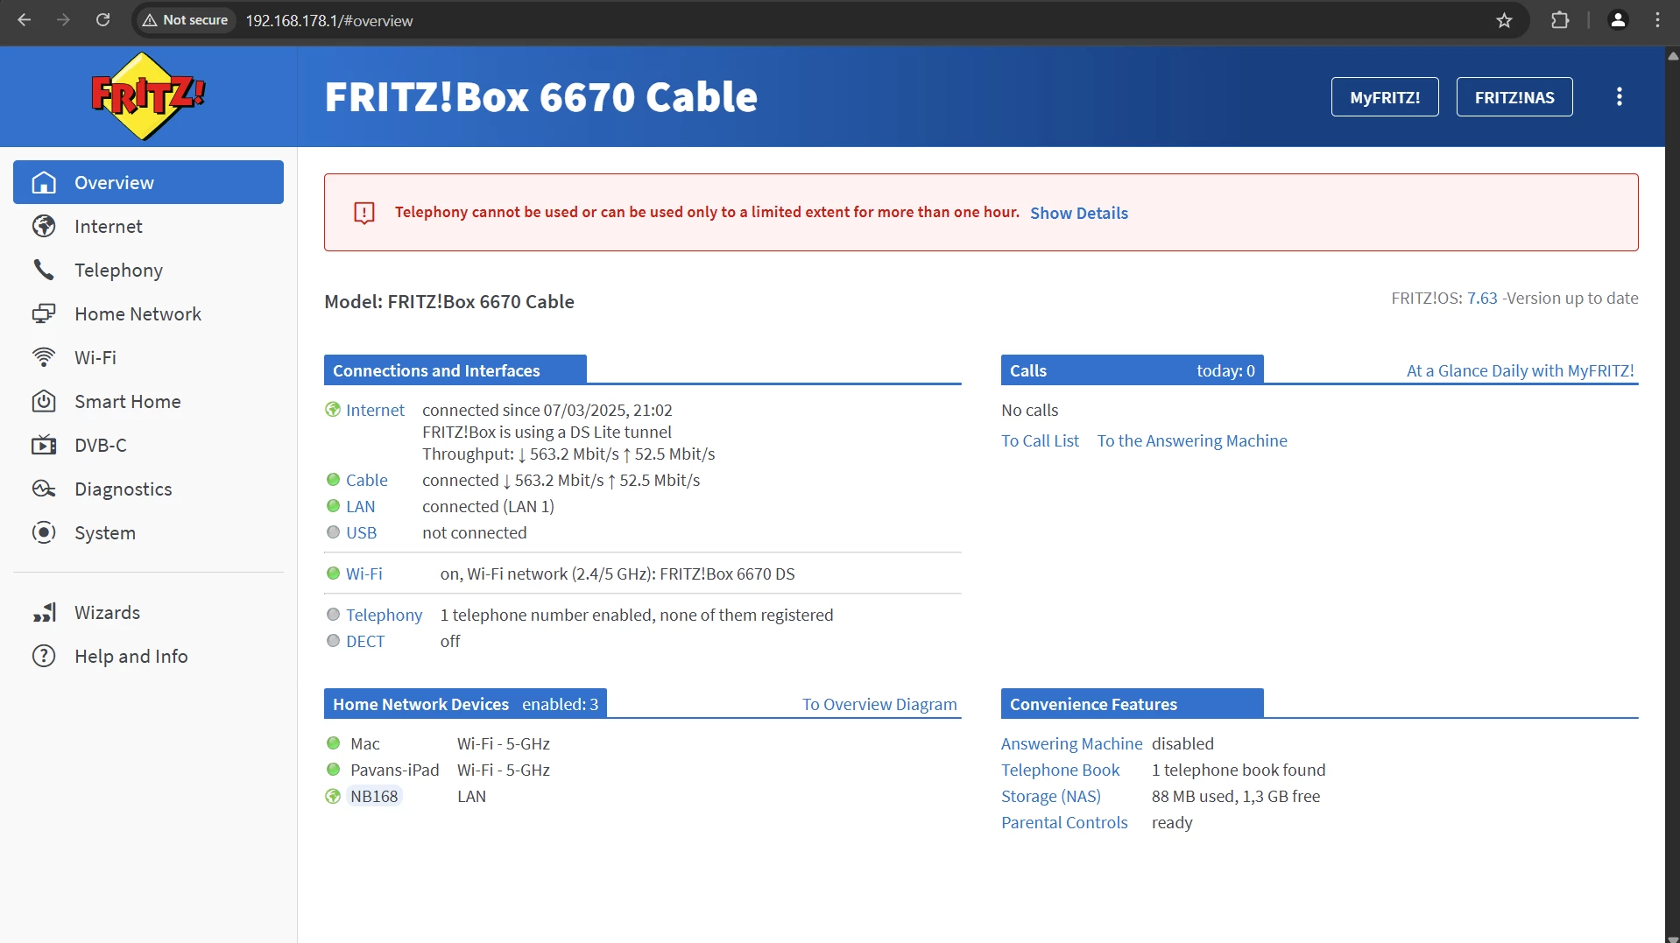The height and width of the screenshot is (943, 1680).
Task: Open the FRITZ!Box header three-dot menu
Action: tap(1620, 96)
